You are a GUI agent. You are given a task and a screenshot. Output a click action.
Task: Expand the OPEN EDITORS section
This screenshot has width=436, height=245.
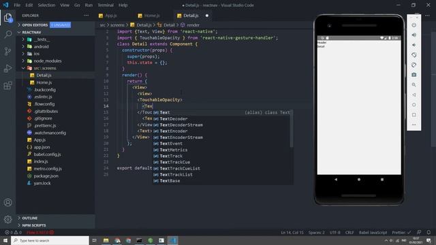55,25
